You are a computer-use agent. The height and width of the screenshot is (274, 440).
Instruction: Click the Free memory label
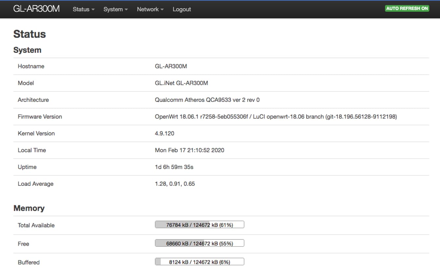pyautogui.click(x=23, y=244)
